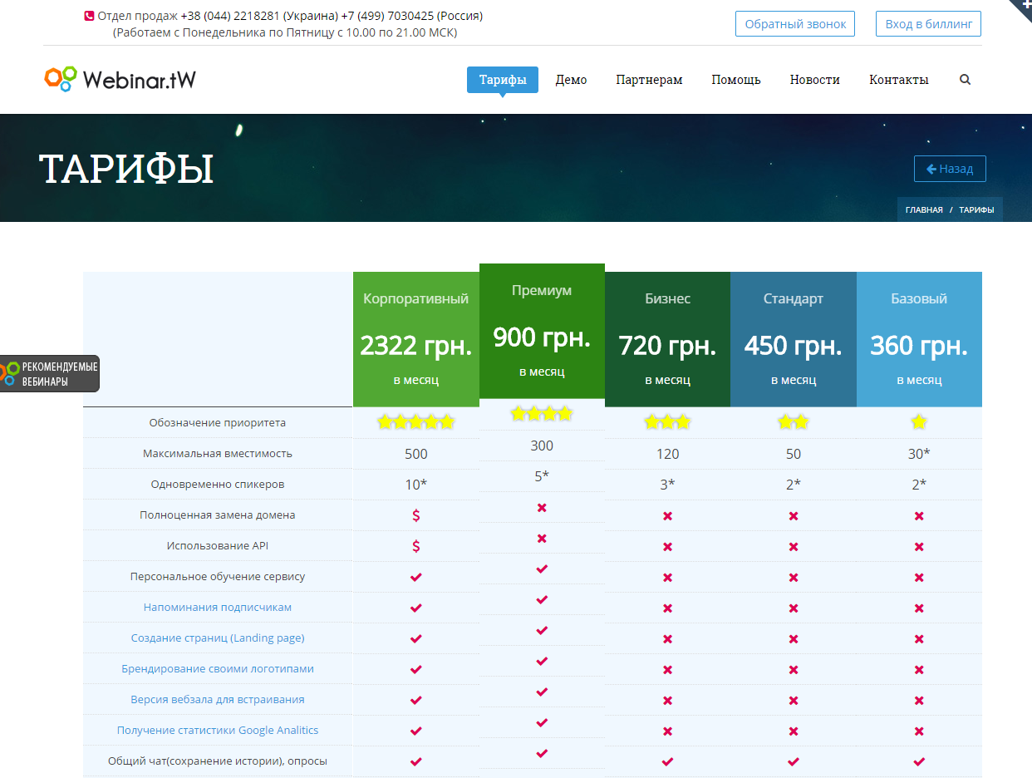Screen dimensions: 1032x778
Task: Click the value 300 under Премиум
Action: [x=542, y=446]
